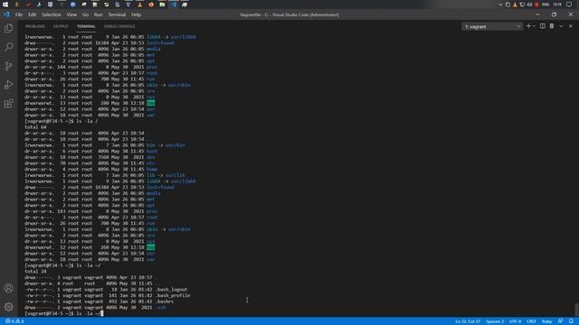Open the terminal selector '1: vagrant' dropdown

coord(492,26)
